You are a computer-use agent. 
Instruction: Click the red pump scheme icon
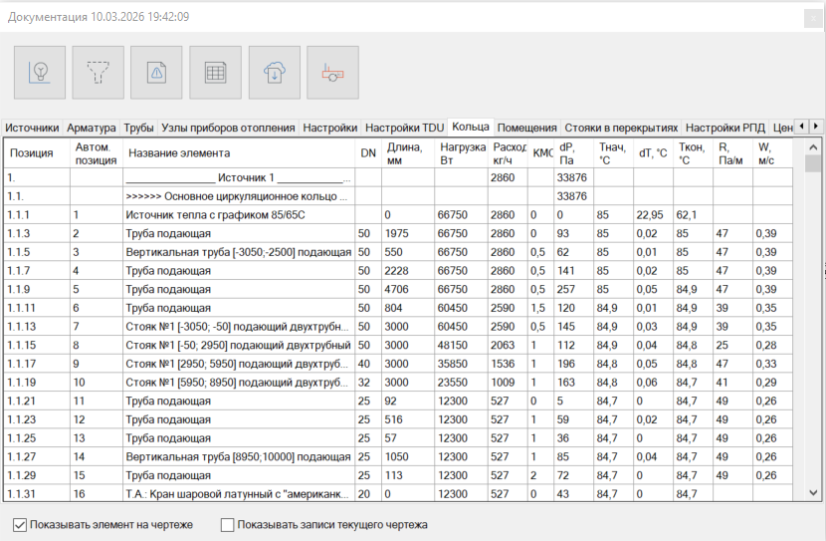[332, 72]
